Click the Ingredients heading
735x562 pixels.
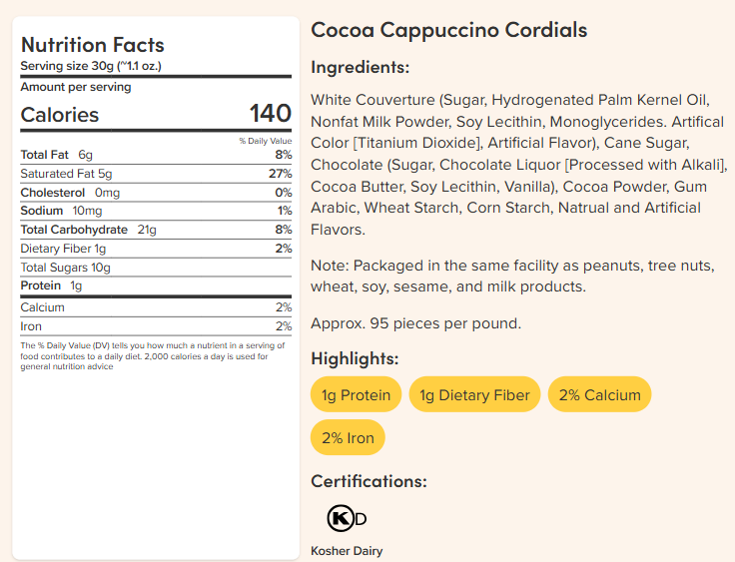[x=361, y=68]
